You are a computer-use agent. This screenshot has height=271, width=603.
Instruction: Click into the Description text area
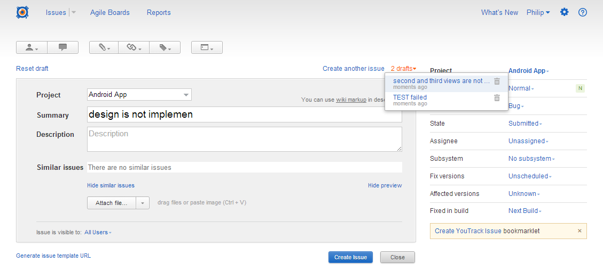pyautogui.click(x=244, y=139)
